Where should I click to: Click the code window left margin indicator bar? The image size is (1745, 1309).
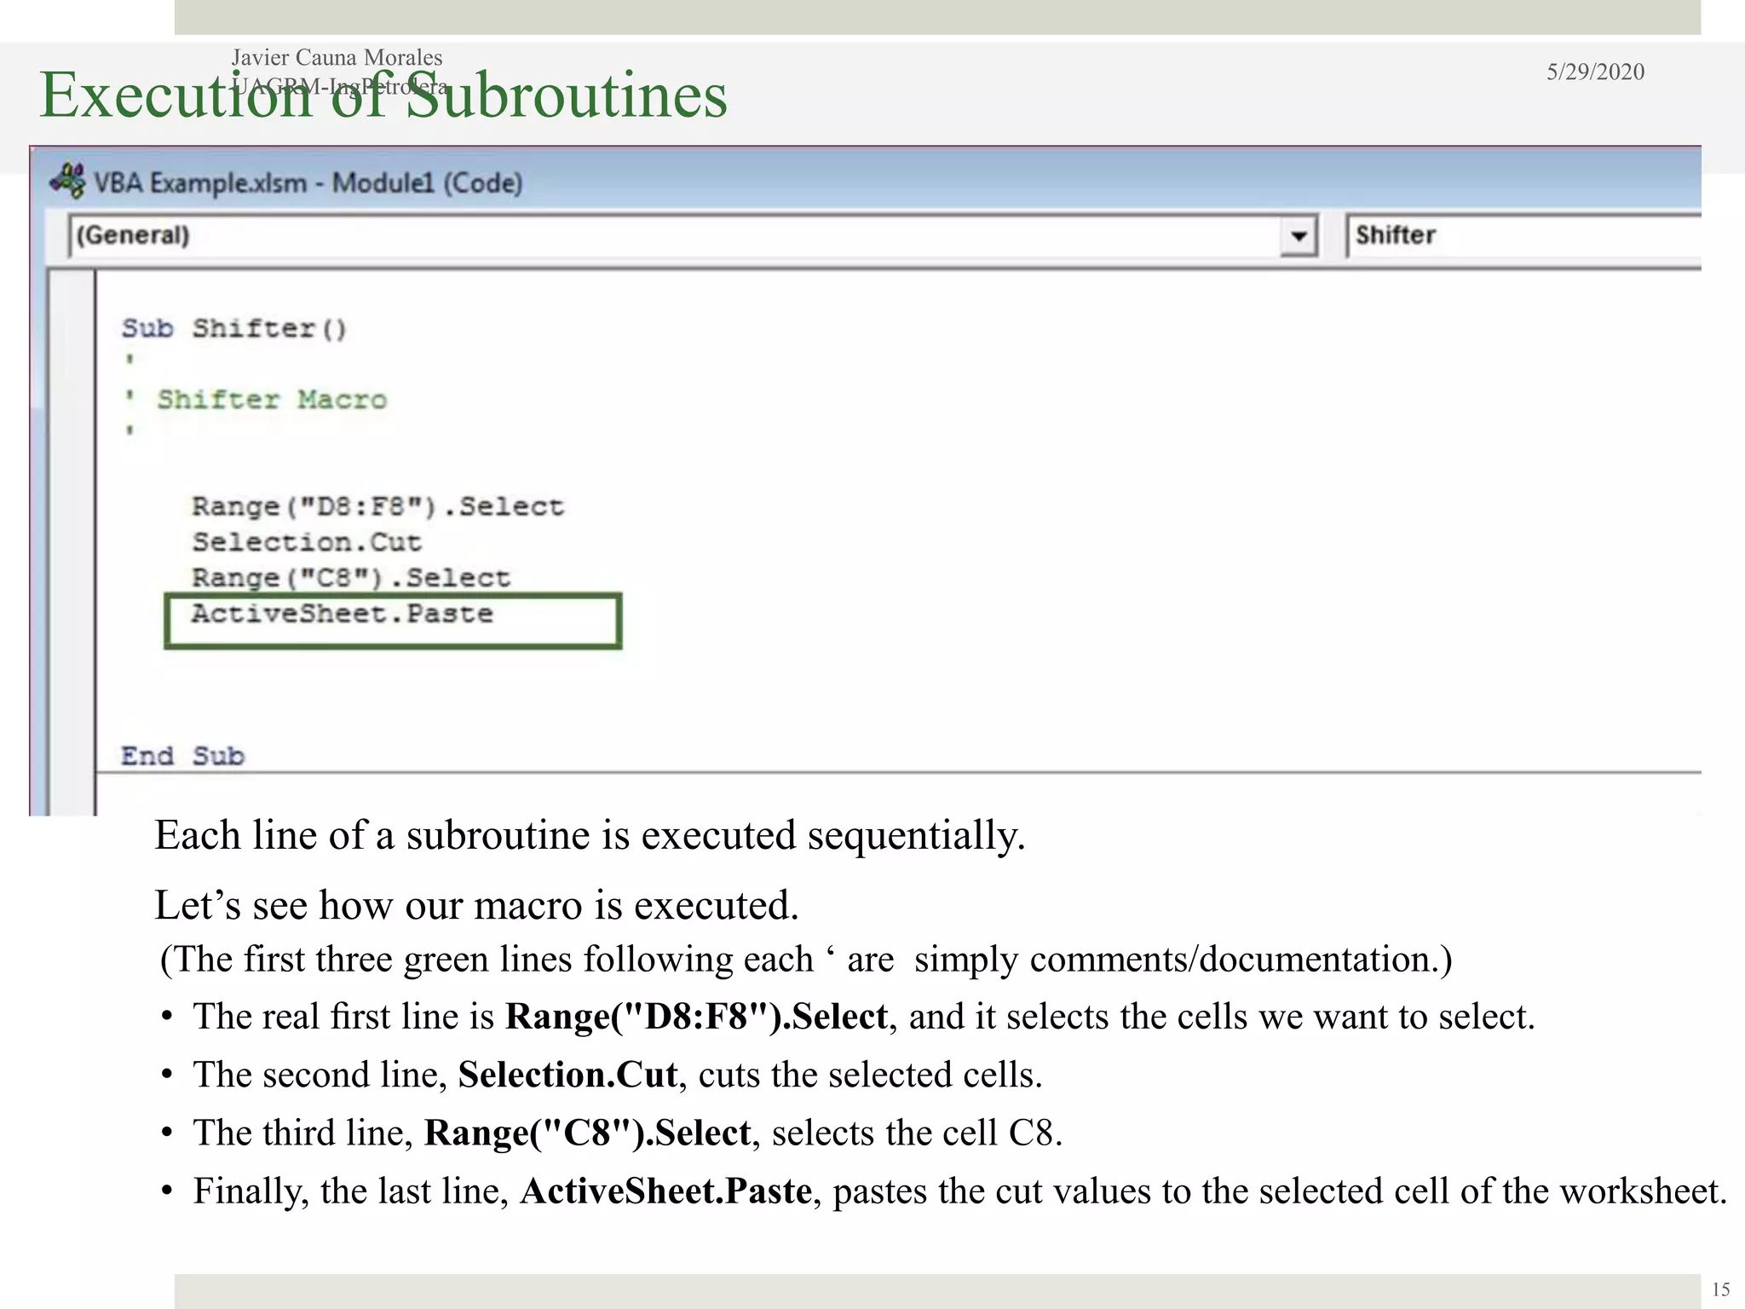pyautogui.click(x=72, y=542)
